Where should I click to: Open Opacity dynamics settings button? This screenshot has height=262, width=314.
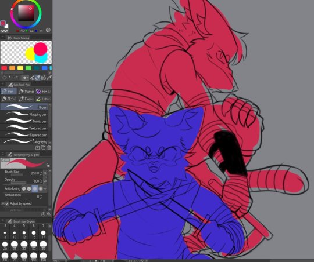(x=45, y=181)
